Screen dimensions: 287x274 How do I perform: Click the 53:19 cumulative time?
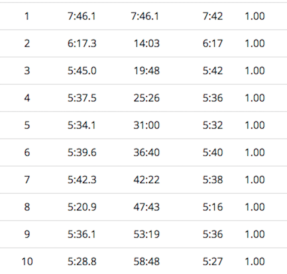coord(147,235)
